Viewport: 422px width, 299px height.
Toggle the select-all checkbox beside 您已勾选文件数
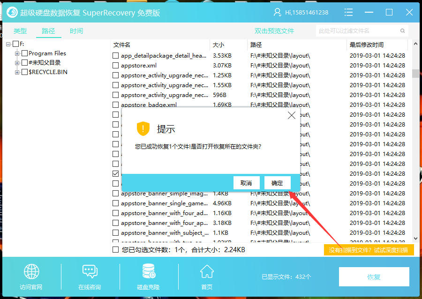[x=115, y=250]
